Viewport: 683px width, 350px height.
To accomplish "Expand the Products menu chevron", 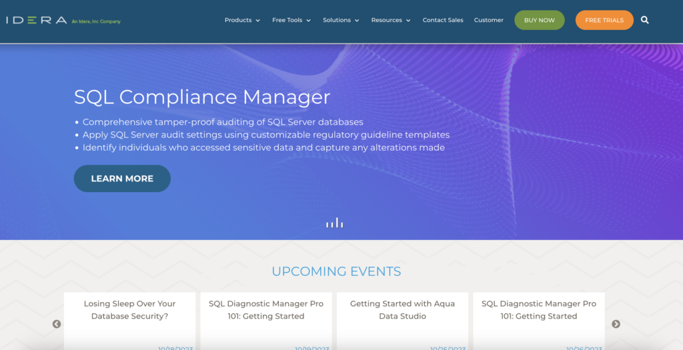I will pyautogui.click(x=258, y=21).
